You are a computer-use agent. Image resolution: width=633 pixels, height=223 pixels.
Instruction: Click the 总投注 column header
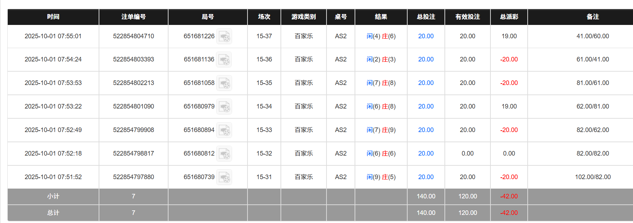click(426, 17)
